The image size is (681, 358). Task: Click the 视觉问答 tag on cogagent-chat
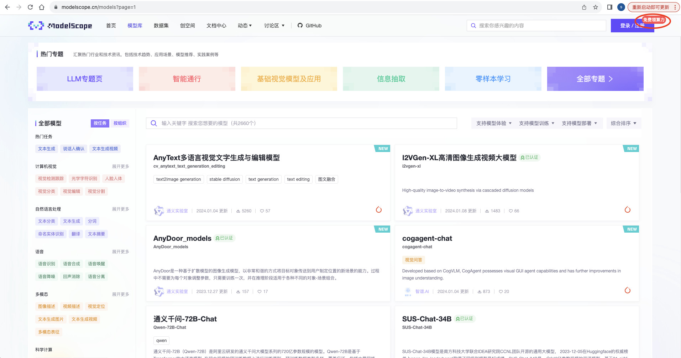coord(414,260)
